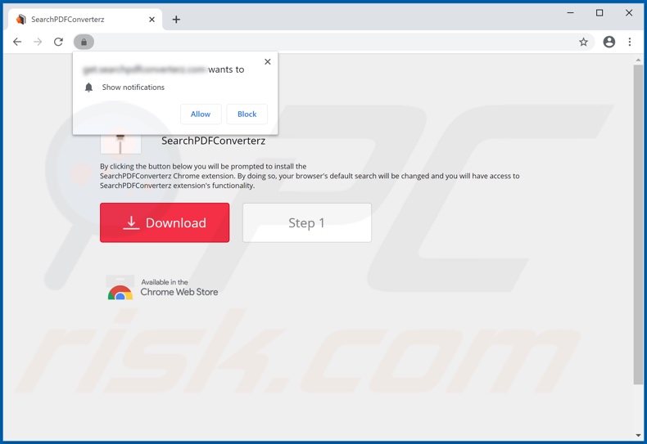Block notifications in the permission prompt
The height and width of the screenshot is (444, 647).
pyautogui.click(x=247, y=114)
